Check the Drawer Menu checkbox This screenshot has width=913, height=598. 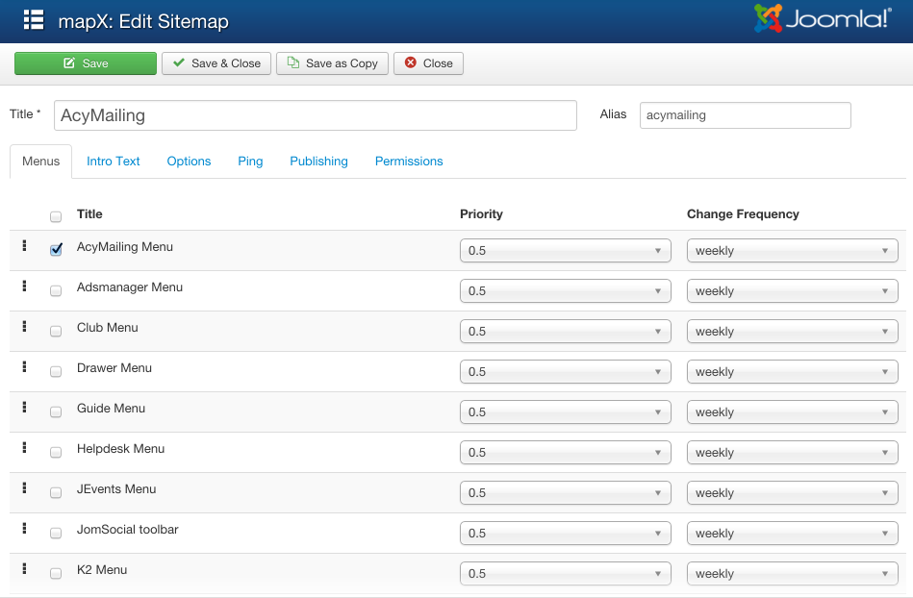coord(56,371)
